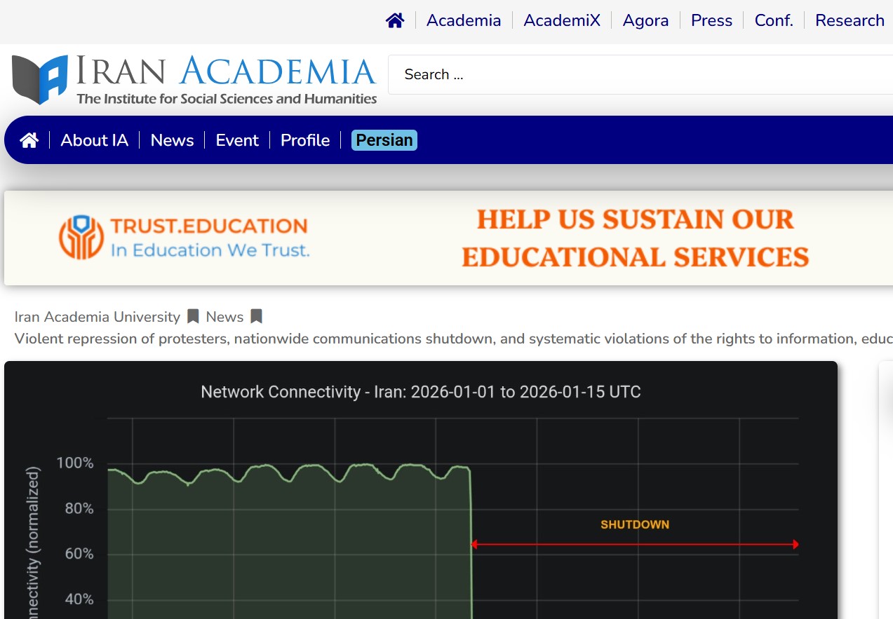This screenshot has width=893, height=619.
Task: Switch language to Persian
Action: pos(384,140)
